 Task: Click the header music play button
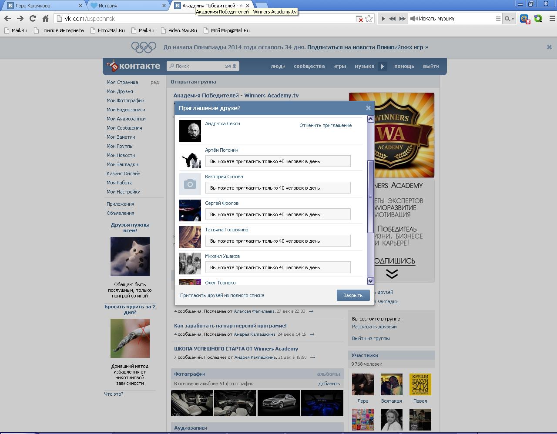click(x=382, y=67)
